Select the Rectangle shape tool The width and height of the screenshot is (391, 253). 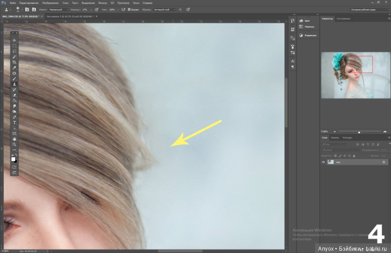pyautogui.click(x=14, y=133)
